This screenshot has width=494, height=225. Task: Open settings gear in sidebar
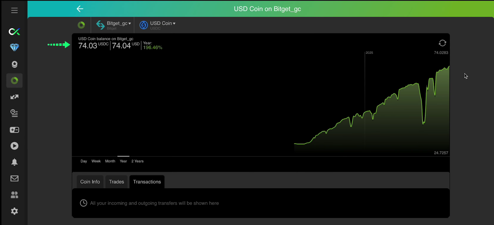tap(14, 211)
